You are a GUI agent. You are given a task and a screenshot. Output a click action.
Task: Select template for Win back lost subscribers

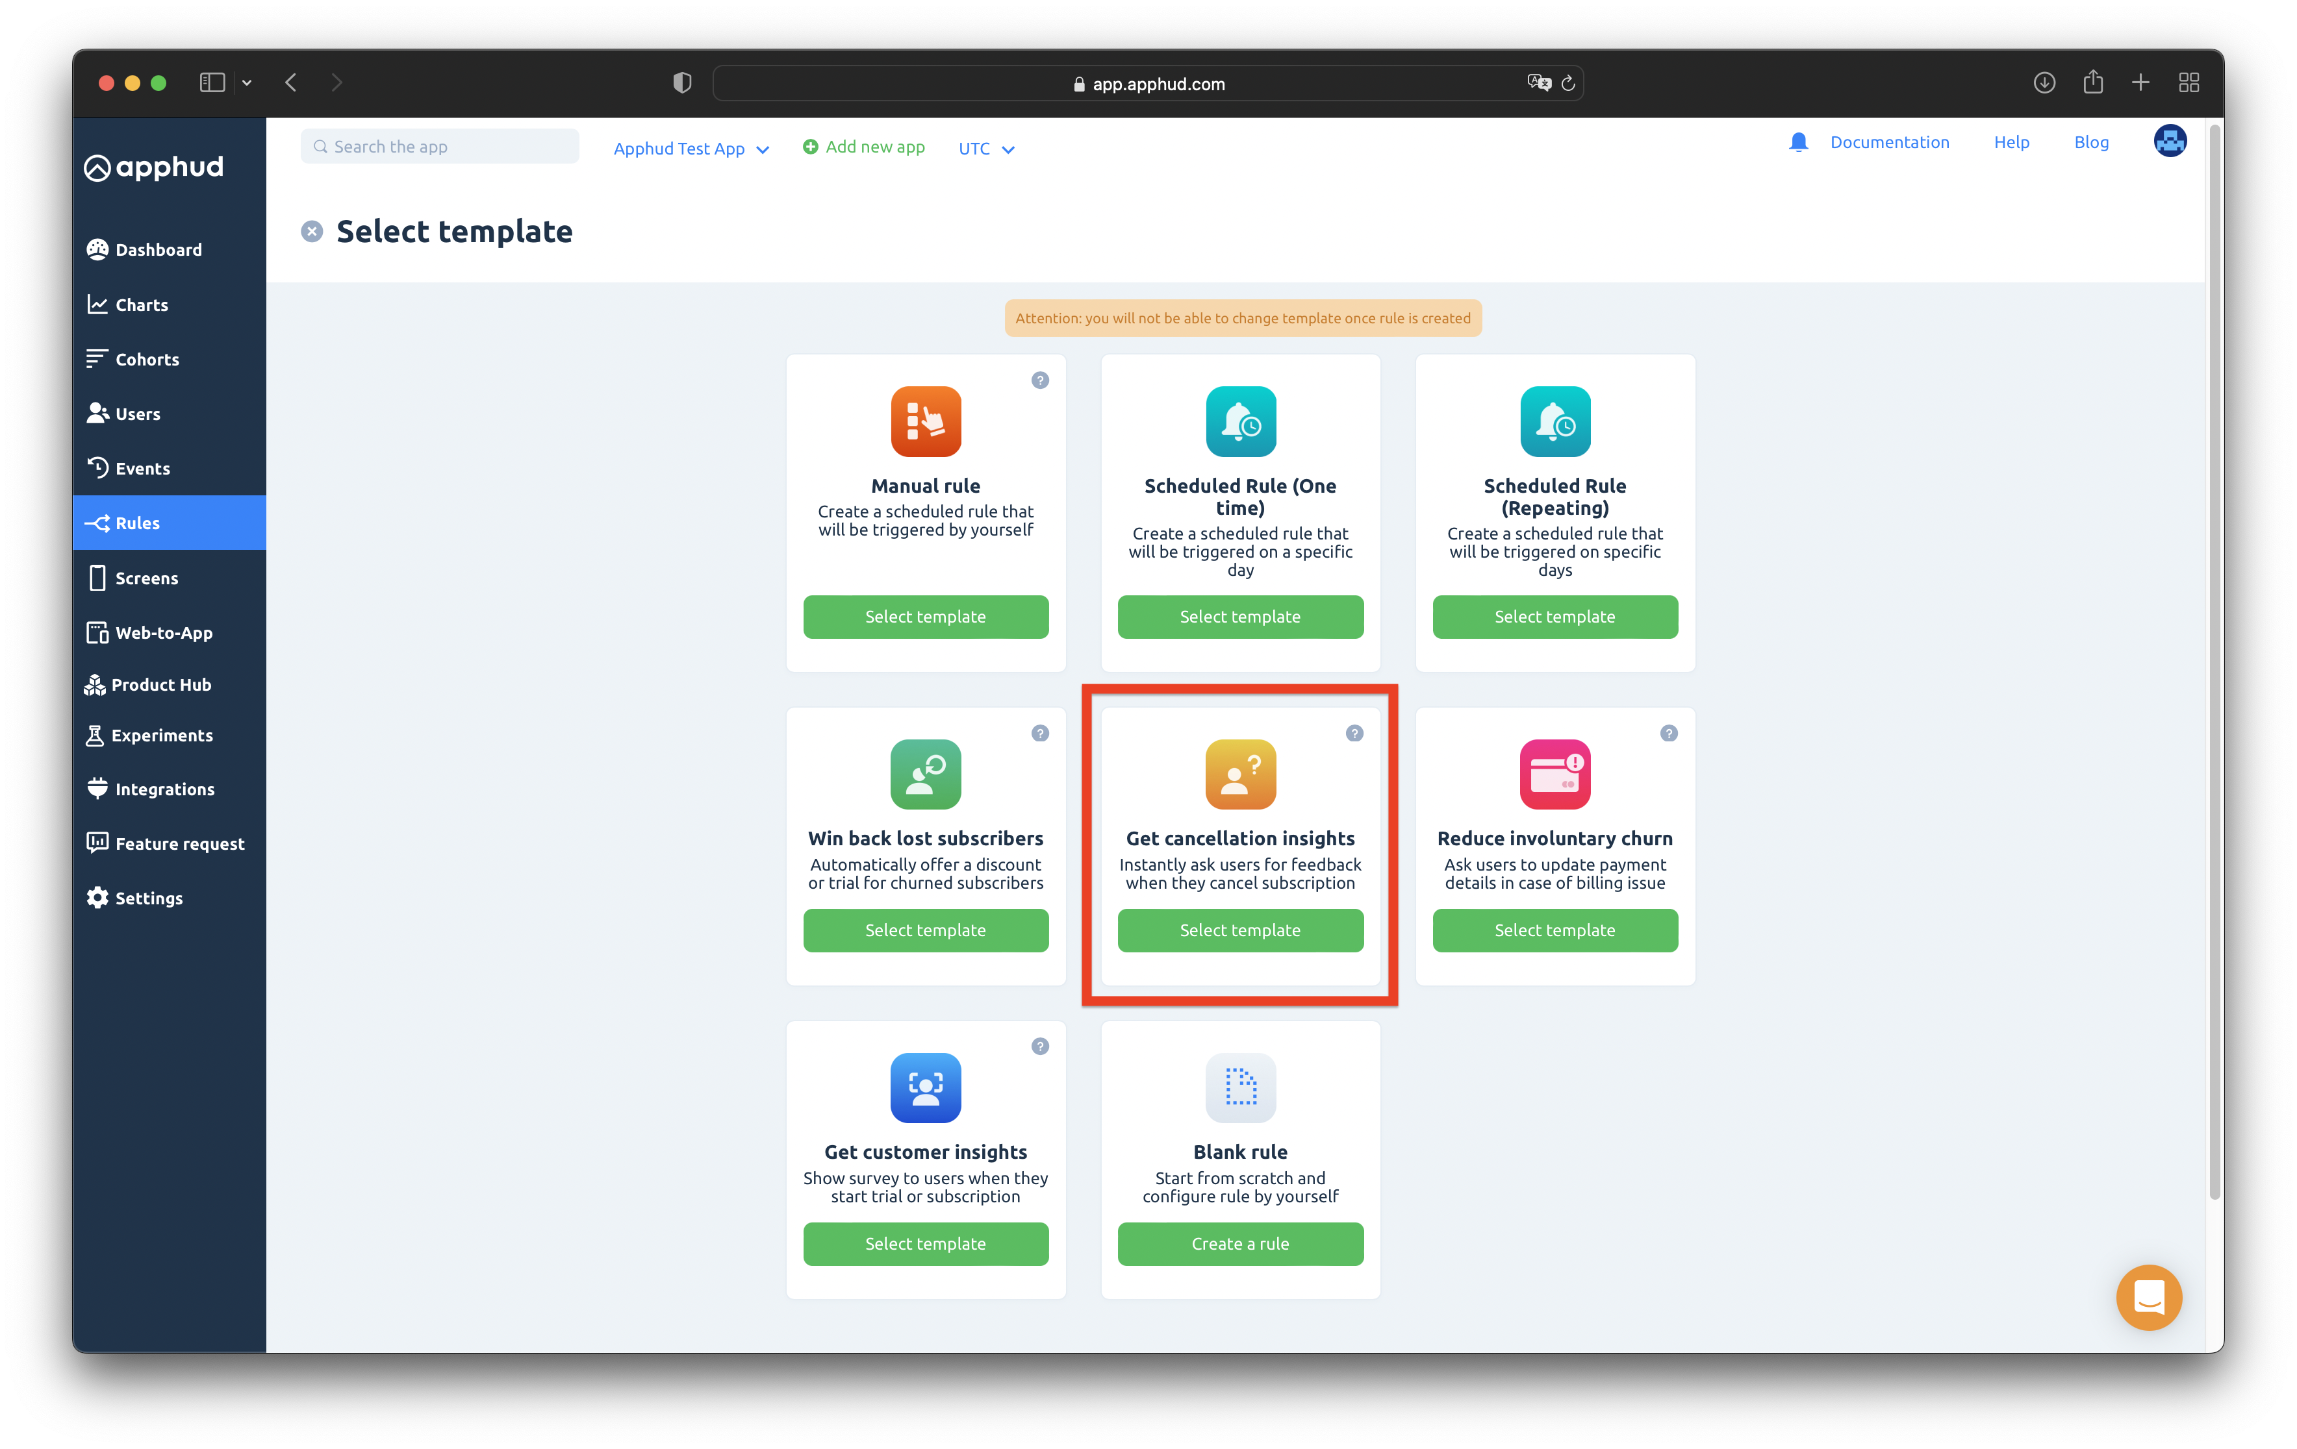tap(925, 930)
